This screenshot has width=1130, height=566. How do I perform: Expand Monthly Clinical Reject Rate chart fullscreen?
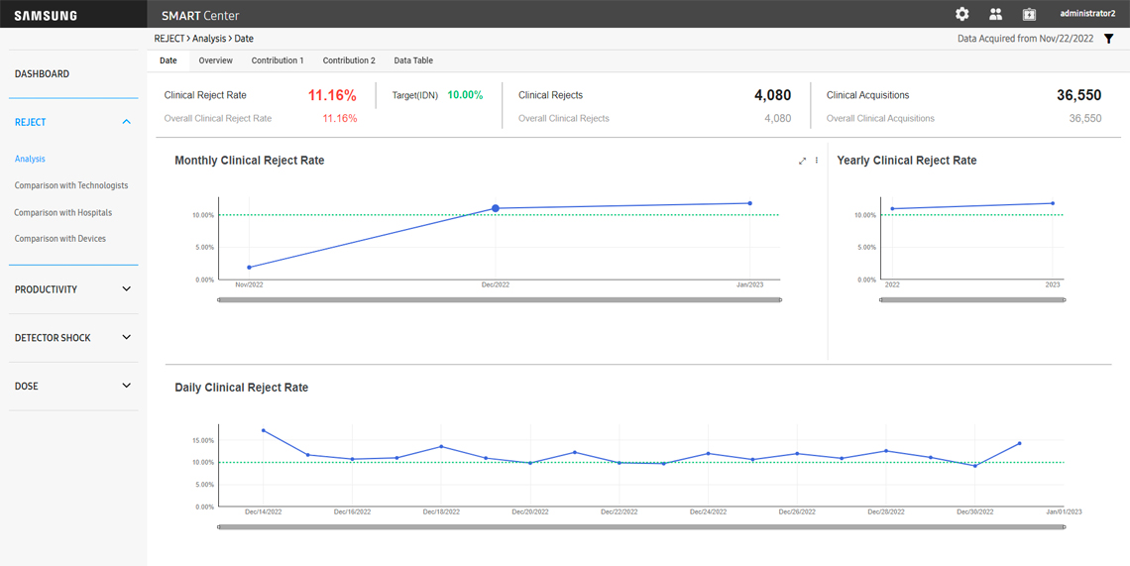click(802, 161)
